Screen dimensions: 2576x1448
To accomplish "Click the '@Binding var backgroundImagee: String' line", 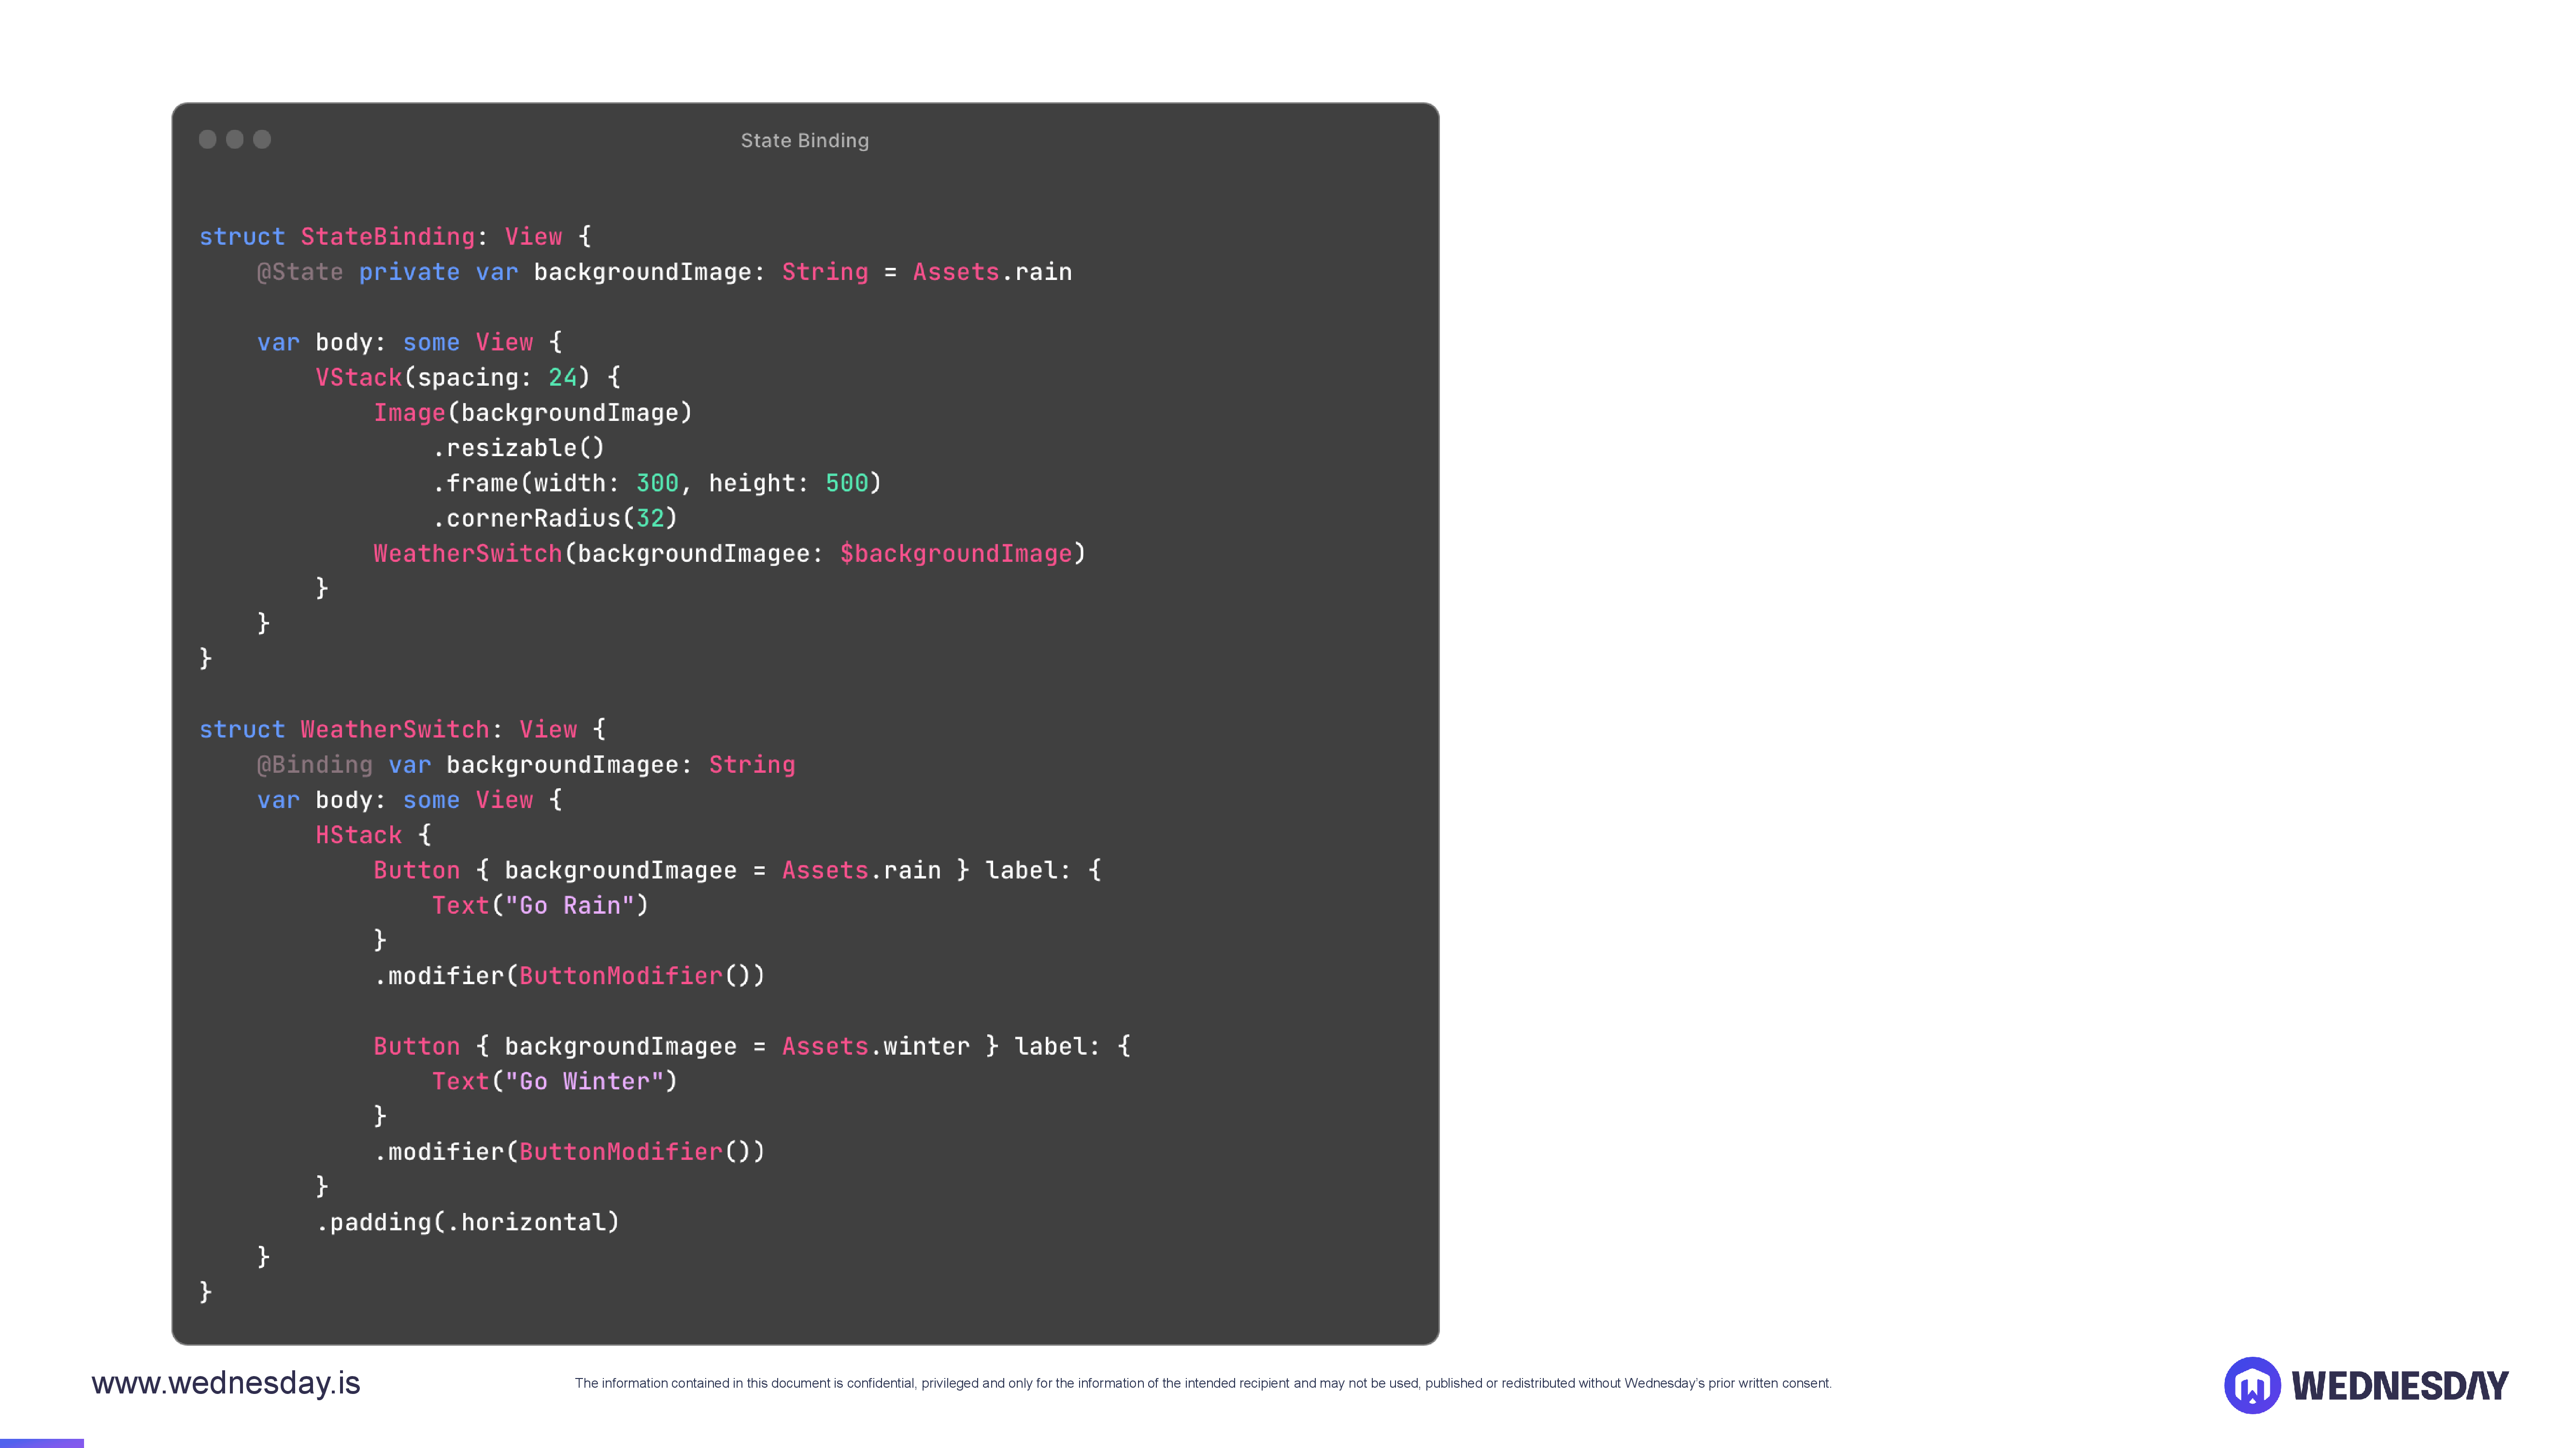I will coord(526,765).
